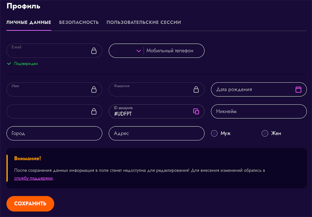The height and width of the screenshot is (217, 312).
Task: Click the green Подтвержден checkmark icon
Action: click(x=9, y=64)
